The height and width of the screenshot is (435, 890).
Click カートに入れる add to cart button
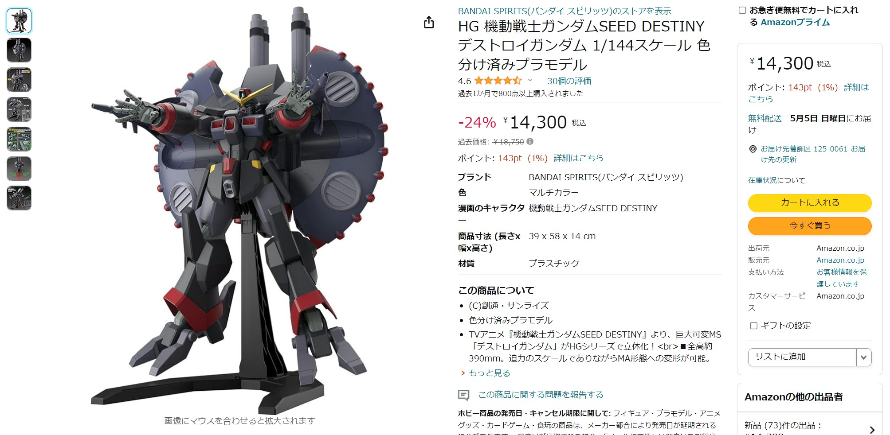pyautogui.click(x=810, y=203)
